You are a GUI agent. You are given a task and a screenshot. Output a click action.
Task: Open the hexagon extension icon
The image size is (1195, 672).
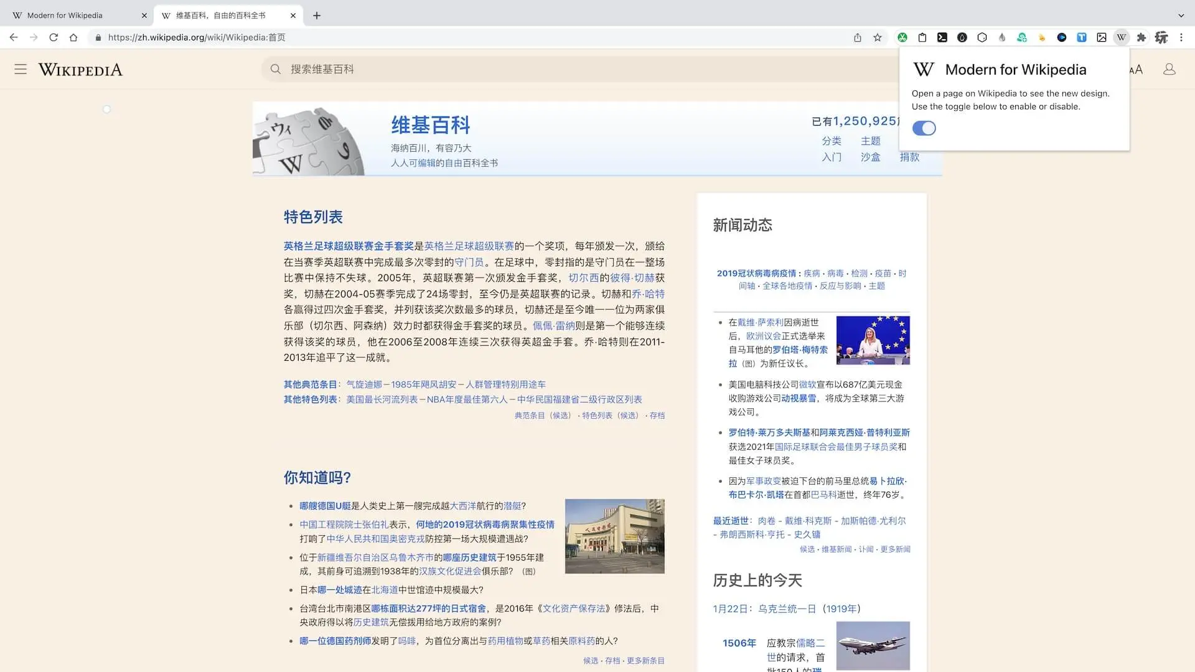coord(982,37)
